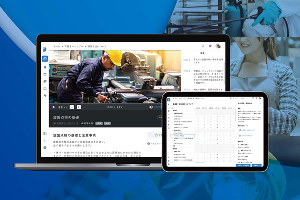Screen dimensions: 300x200
Task: Click the search magnifier icon in laptop header
Action: tap(203, 46)
